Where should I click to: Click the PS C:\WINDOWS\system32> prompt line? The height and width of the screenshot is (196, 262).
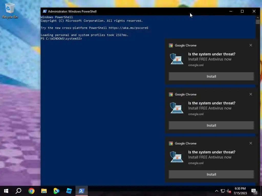(61, 39)
